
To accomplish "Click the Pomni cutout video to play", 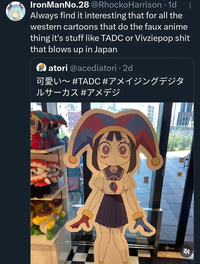I will [x=112, y=183].
